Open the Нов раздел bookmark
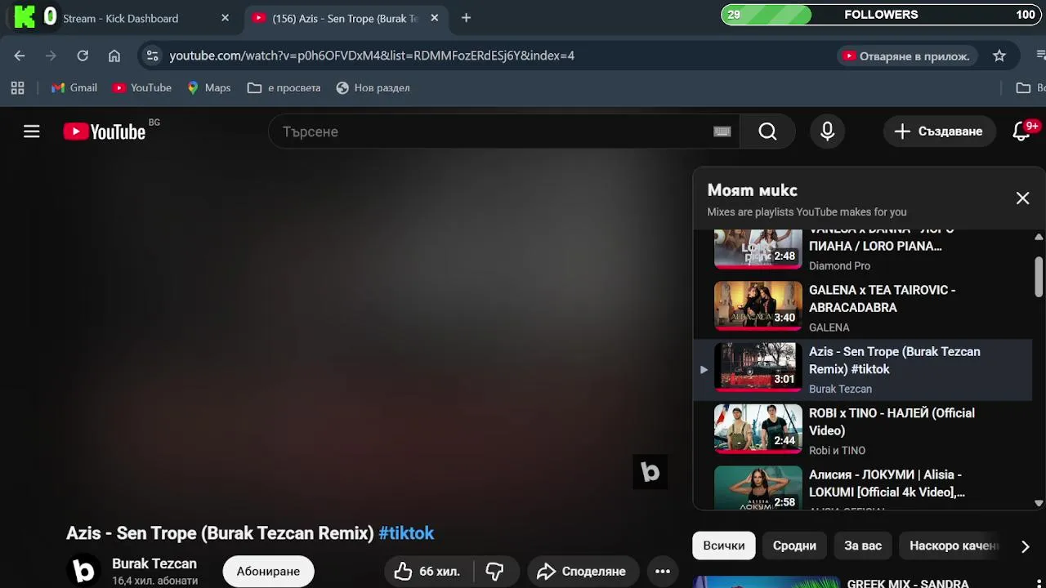This screenshot has height=588, width=1046. pos(373,87)
